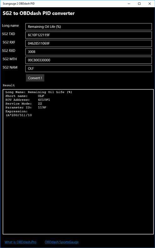Click the 'Long name' field label
The height and width of the screenshot is (248, 155).
pyautogui.click(x=10, y=26)
